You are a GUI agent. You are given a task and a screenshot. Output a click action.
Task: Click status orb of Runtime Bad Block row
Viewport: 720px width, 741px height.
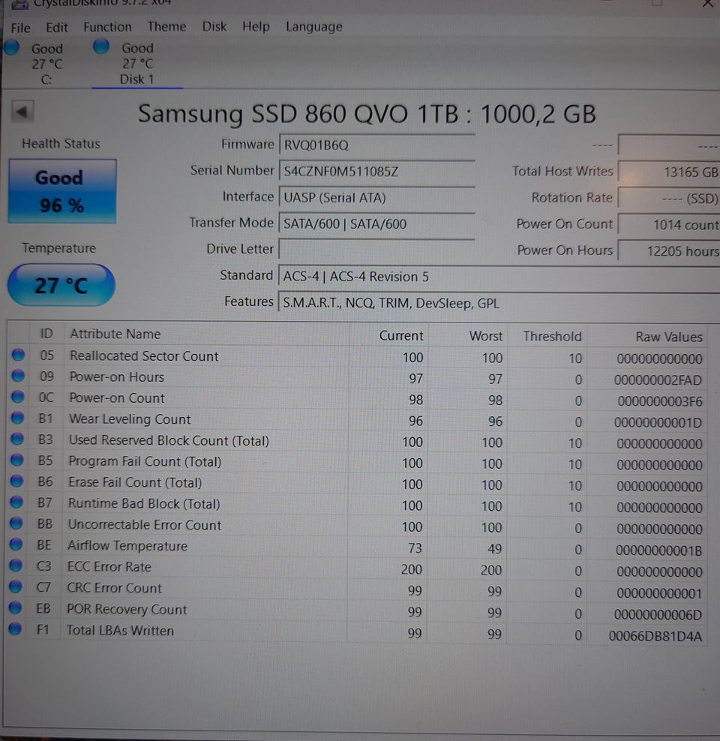pos(16,502)
